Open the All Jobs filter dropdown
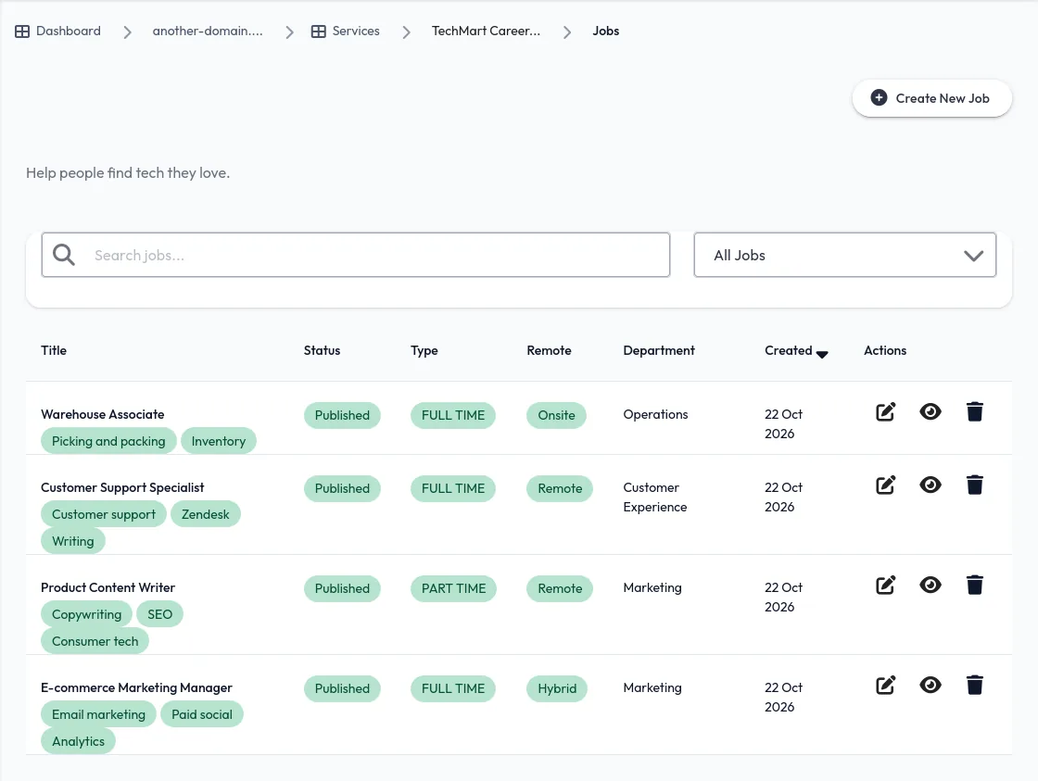The height and width of the screenshot is (781, 1038). point(844,255)
